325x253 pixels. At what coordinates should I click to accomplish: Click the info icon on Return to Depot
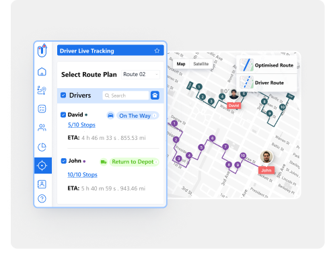pos(156,161)
